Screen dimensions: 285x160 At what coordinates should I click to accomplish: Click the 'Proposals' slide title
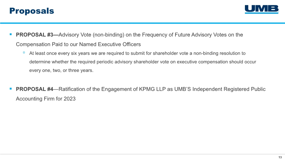(32, 11)
